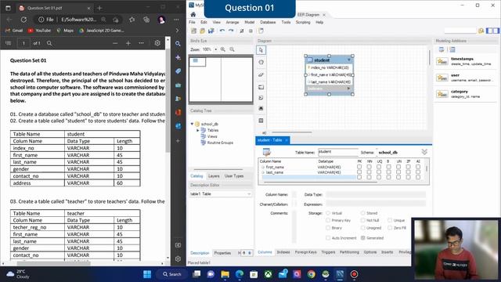This screenshot has height=282, width=501.
Task: Show more bookmarks with overflow chevron
Action: coord(178,31)
